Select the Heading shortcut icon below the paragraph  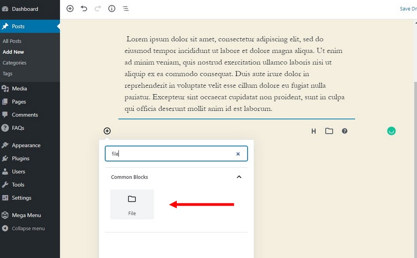click(x=314, y=131)
